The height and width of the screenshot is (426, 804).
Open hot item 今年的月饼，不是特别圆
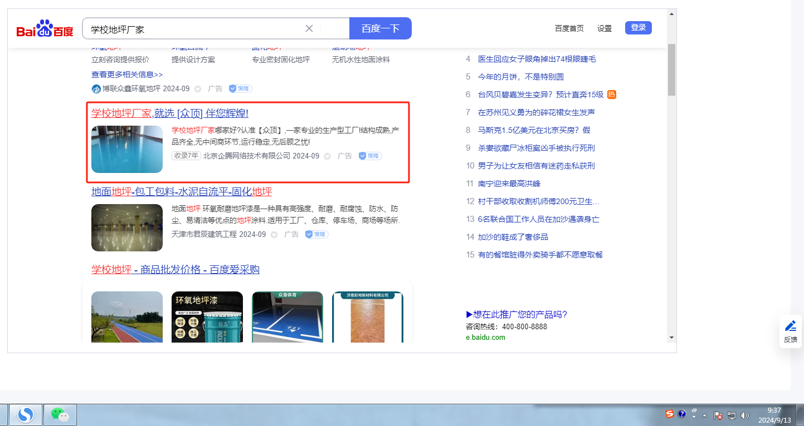[x=521, y=77]
